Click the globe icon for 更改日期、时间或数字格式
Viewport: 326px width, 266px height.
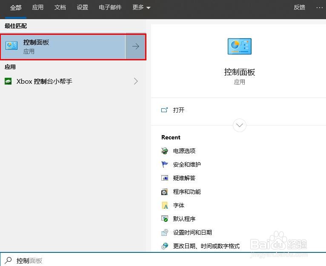coord(164,246)
